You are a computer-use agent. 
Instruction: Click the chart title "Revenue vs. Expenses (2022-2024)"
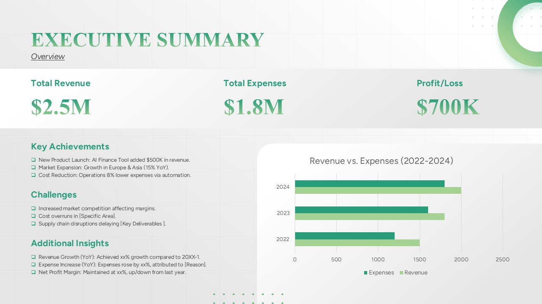tap(382, 161)
